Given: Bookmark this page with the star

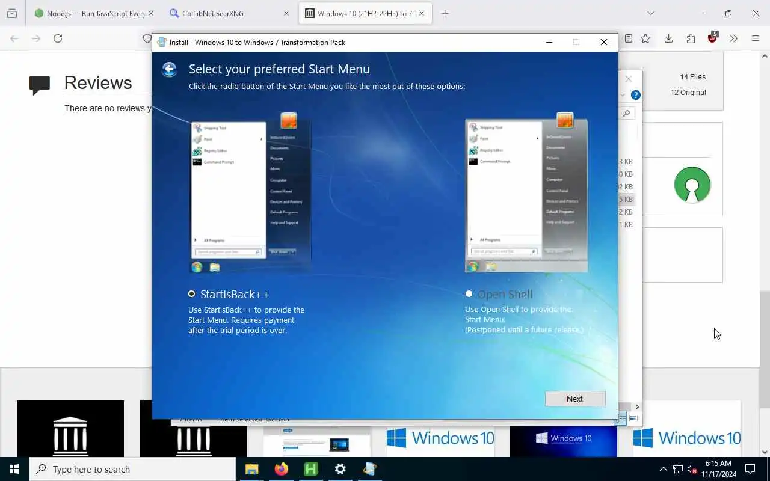Looking at the screenshot, I should (645, 38).
